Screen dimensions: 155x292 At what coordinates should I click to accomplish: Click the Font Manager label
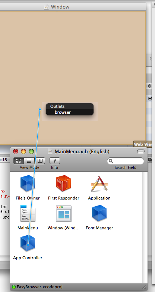click(99, 228)
